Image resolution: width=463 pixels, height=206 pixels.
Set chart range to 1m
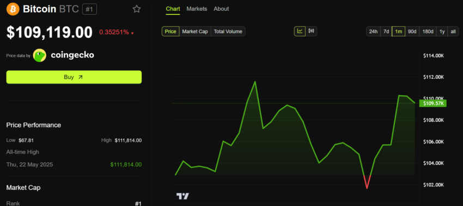coord(398,32)
